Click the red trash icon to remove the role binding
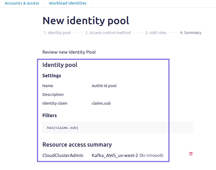This screenshot has width=216, height=170. coord(191,154)
